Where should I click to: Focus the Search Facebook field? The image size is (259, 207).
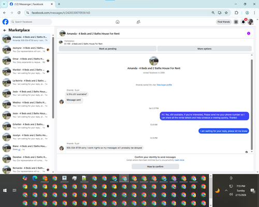31,22
